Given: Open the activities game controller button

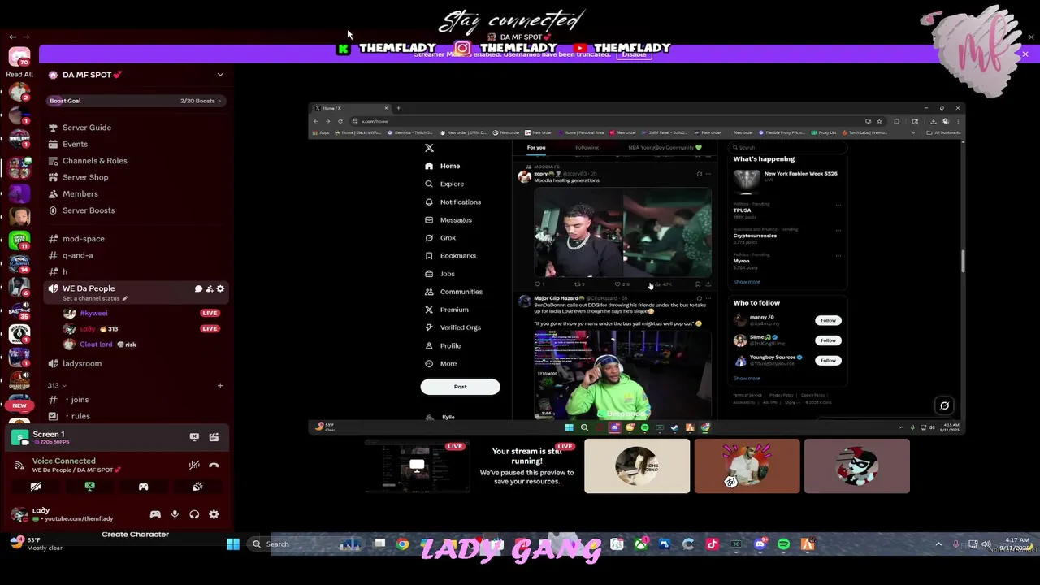Looking at the screenshot, I should [143, 487].
